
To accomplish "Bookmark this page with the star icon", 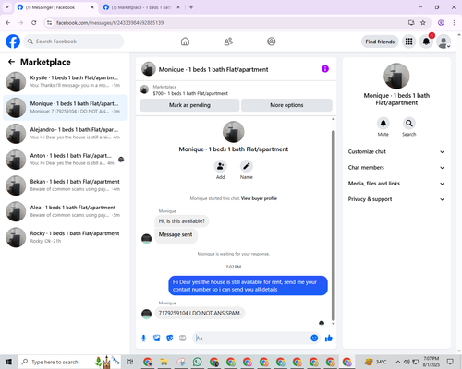I will [423, 23].
